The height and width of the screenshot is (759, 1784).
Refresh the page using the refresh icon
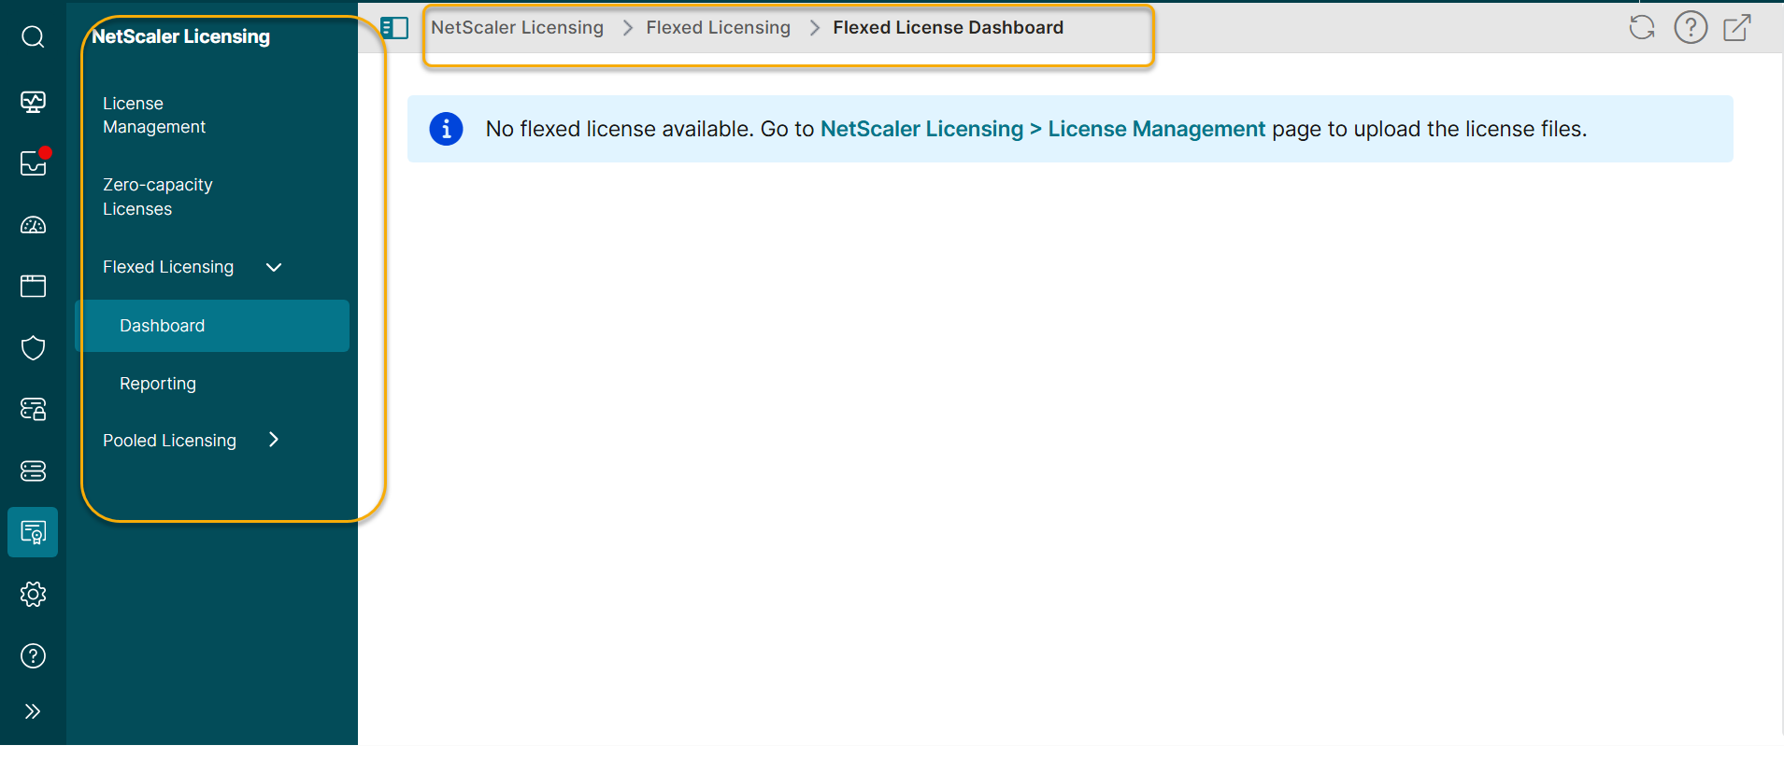click(x=1642, y=28)
